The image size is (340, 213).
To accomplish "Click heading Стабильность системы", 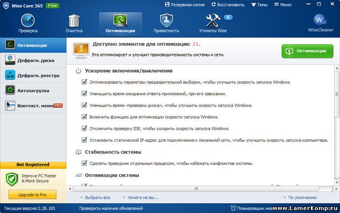I will [x=113, y=152].
